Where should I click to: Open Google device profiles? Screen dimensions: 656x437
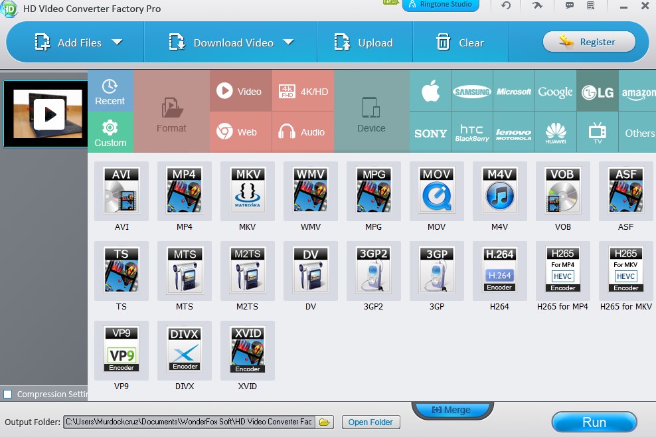(x=555, y=91)
